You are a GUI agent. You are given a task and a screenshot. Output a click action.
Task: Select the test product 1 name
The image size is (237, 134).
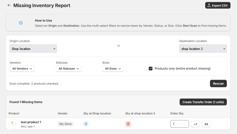pyautogui.click(x=31, y=122)
